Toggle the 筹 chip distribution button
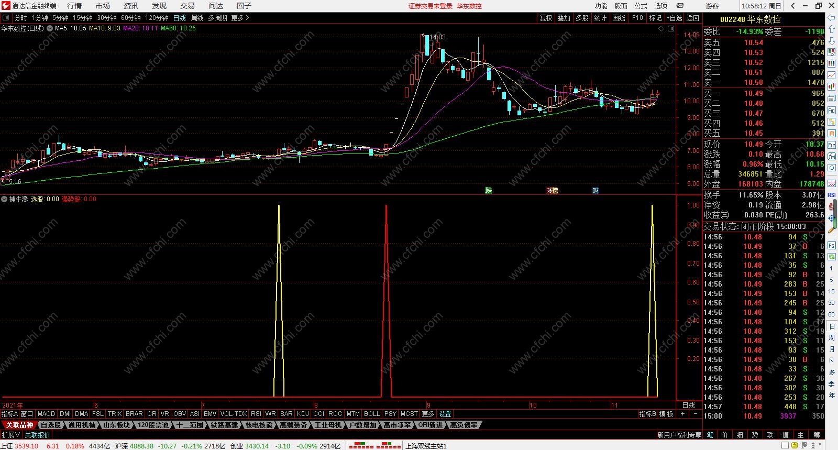The height and width of the screenshot is (450, 838). pos(817,435)
